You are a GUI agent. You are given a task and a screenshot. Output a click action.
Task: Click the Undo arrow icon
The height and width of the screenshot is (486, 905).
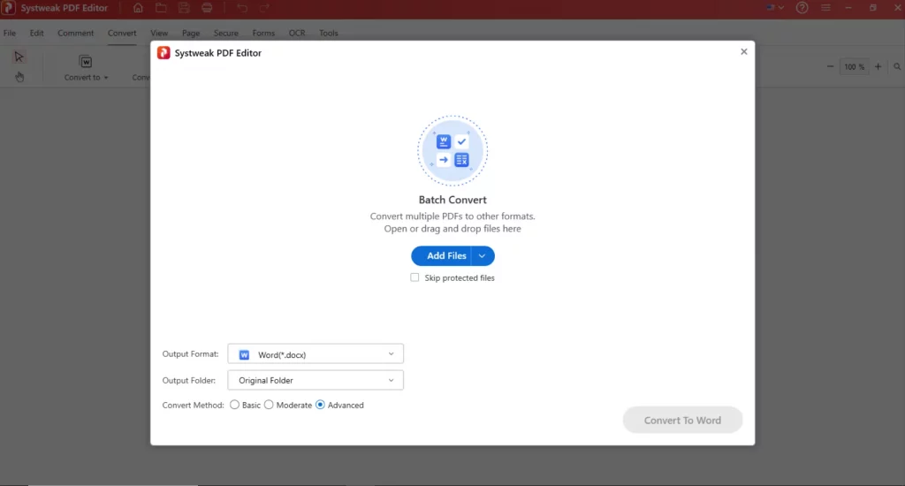tap(242, 8)
